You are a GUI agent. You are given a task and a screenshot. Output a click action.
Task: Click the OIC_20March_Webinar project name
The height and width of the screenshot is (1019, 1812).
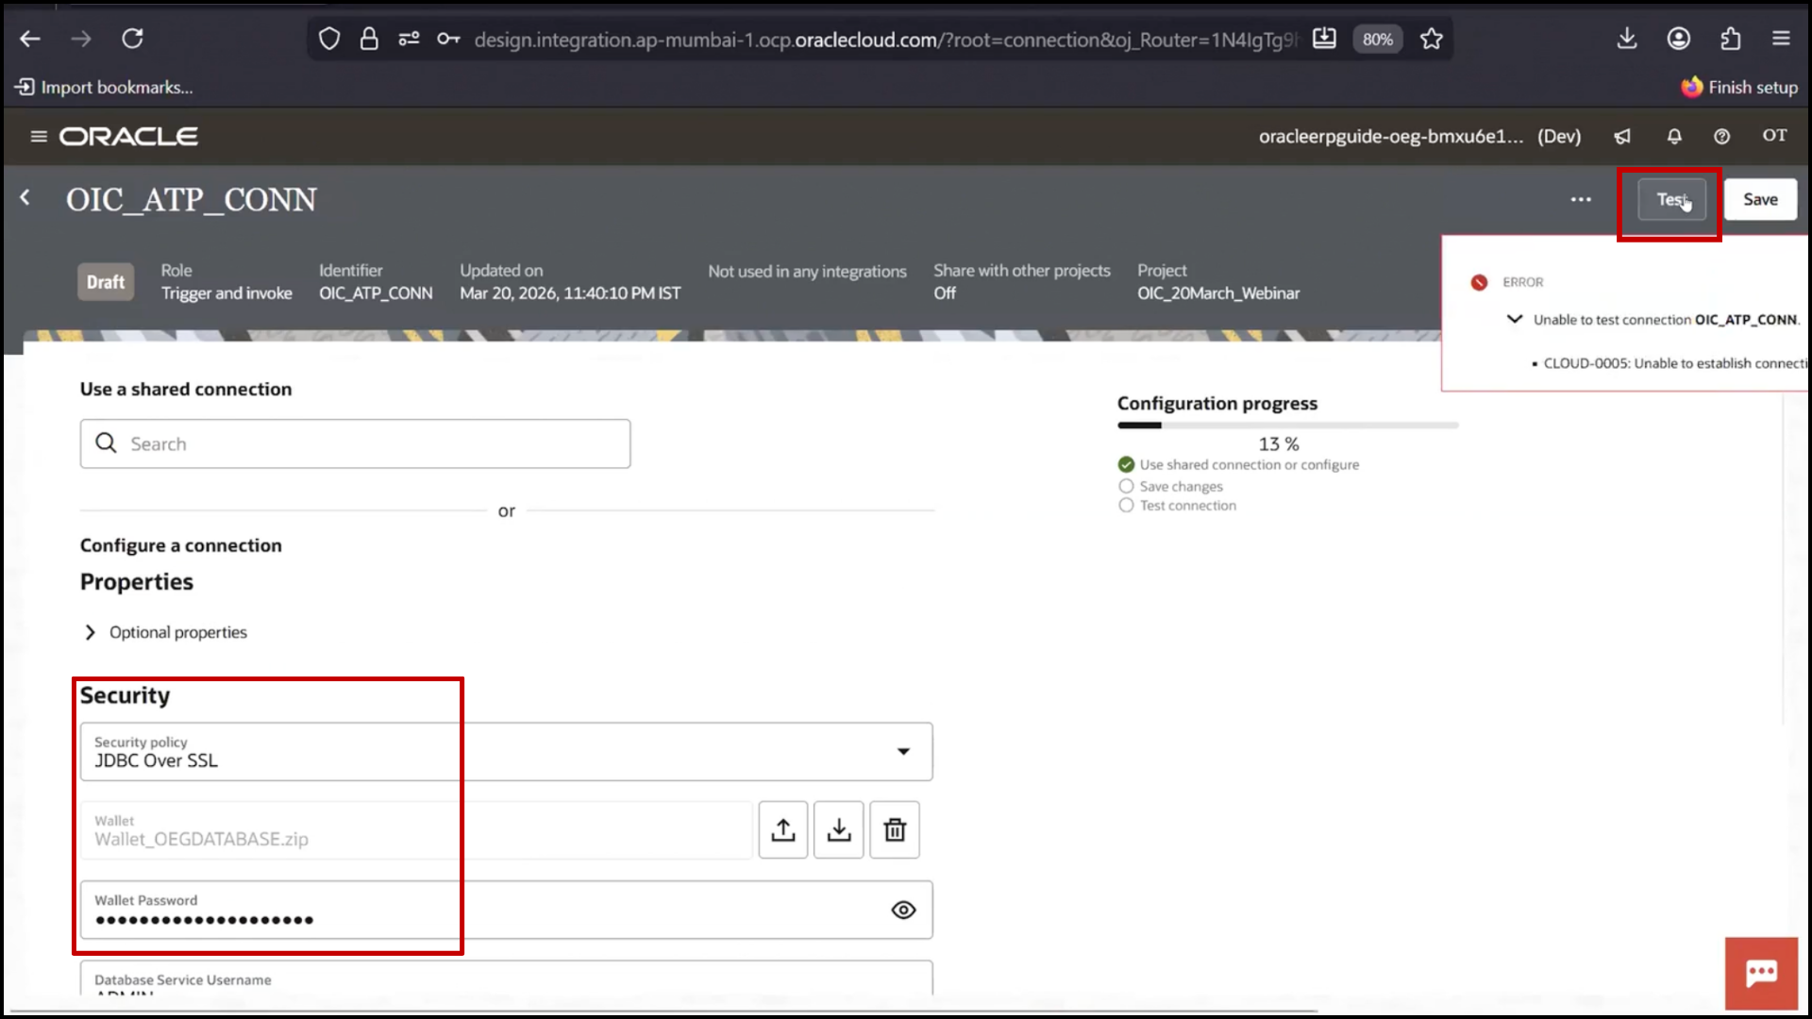(x=1218, y=293)
